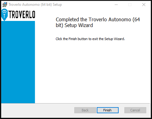
Task: Click the separator line above the buttons
Action: 76,103
